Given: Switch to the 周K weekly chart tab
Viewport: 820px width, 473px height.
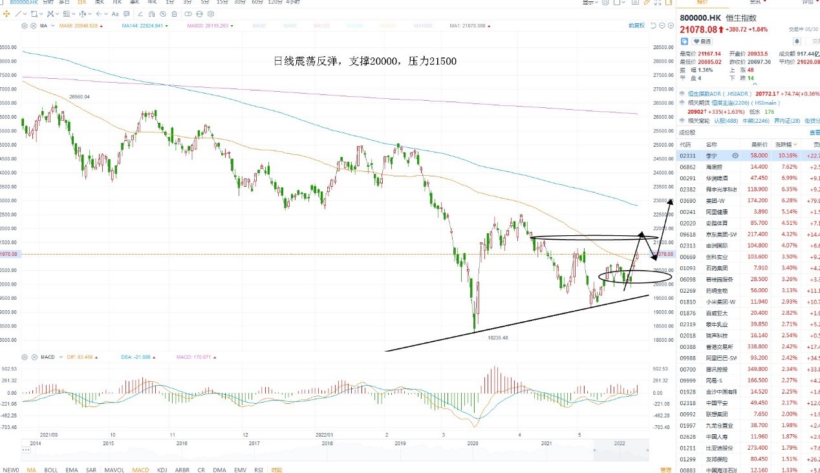Looking at the screenshot, I should [x=100, y=3].
